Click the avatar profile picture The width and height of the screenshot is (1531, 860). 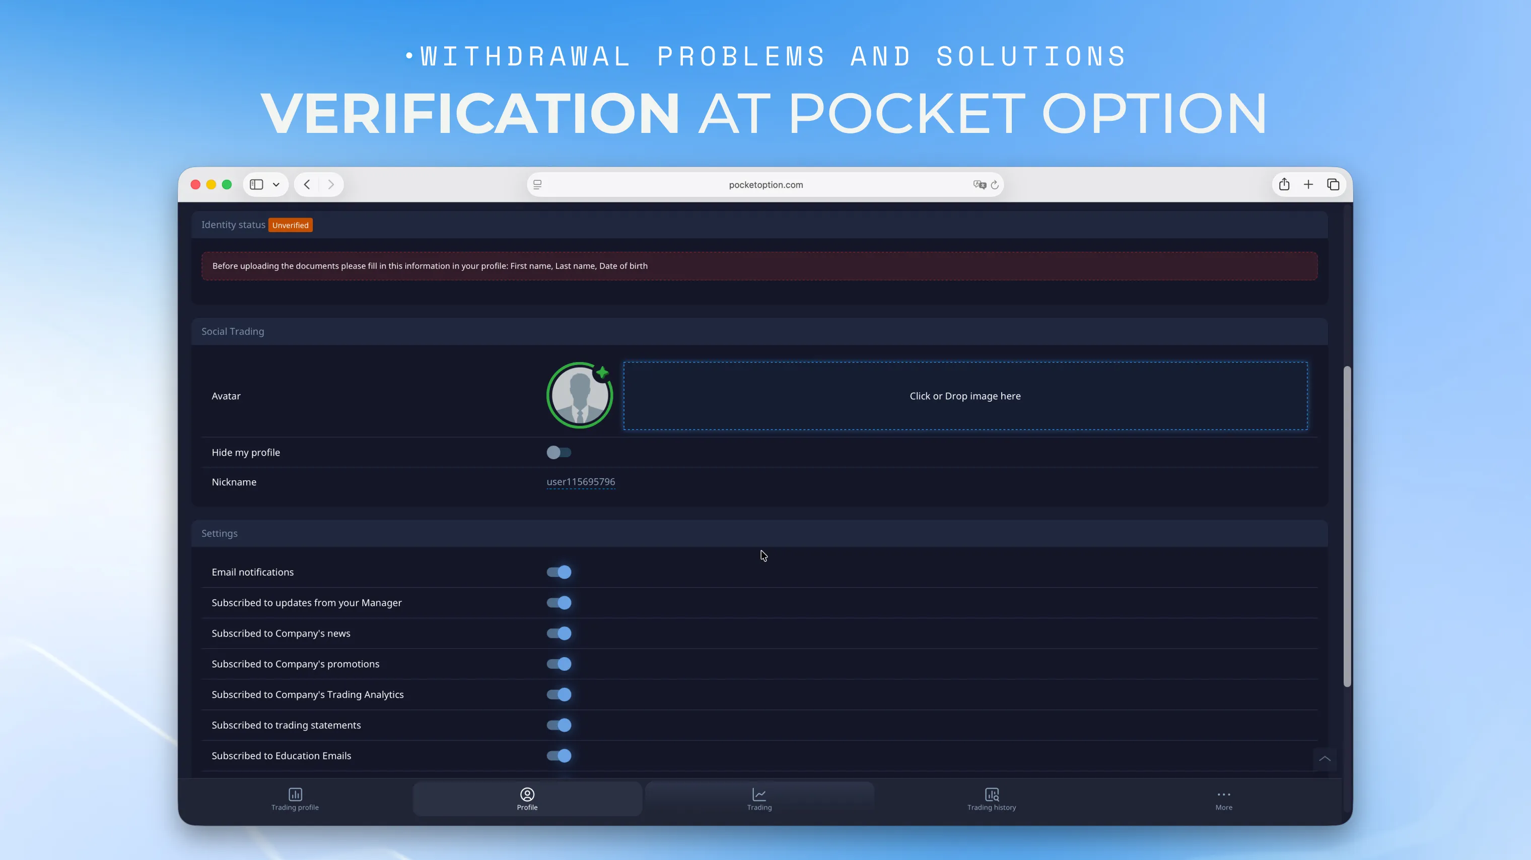[580, 396]
